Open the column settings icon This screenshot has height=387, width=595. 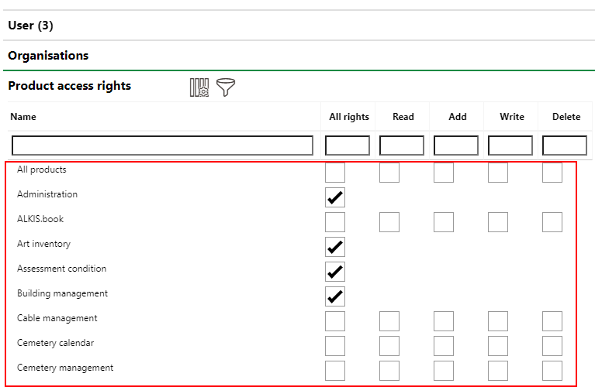(199, 87)
